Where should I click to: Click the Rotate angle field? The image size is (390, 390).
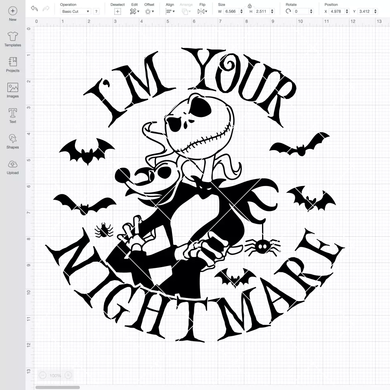[x=301, y=11]
